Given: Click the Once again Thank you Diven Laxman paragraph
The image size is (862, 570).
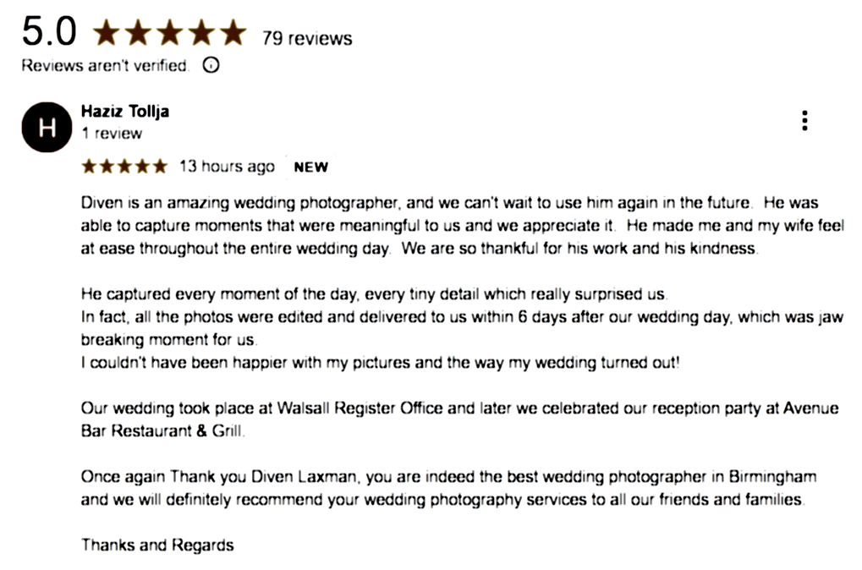Looking at the screenshot, I should pyautogui.click(x=448, y=488).
